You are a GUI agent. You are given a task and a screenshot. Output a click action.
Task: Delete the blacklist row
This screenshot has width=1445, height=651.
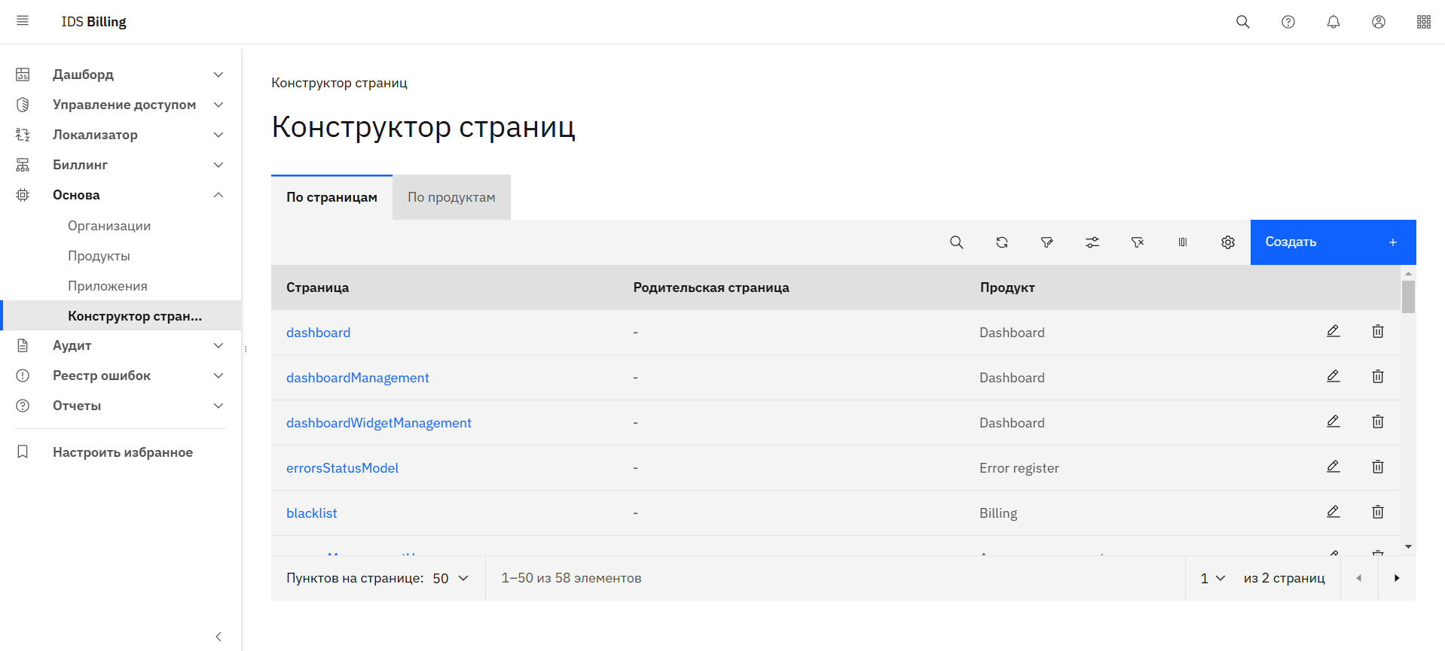pos(1377,513)
